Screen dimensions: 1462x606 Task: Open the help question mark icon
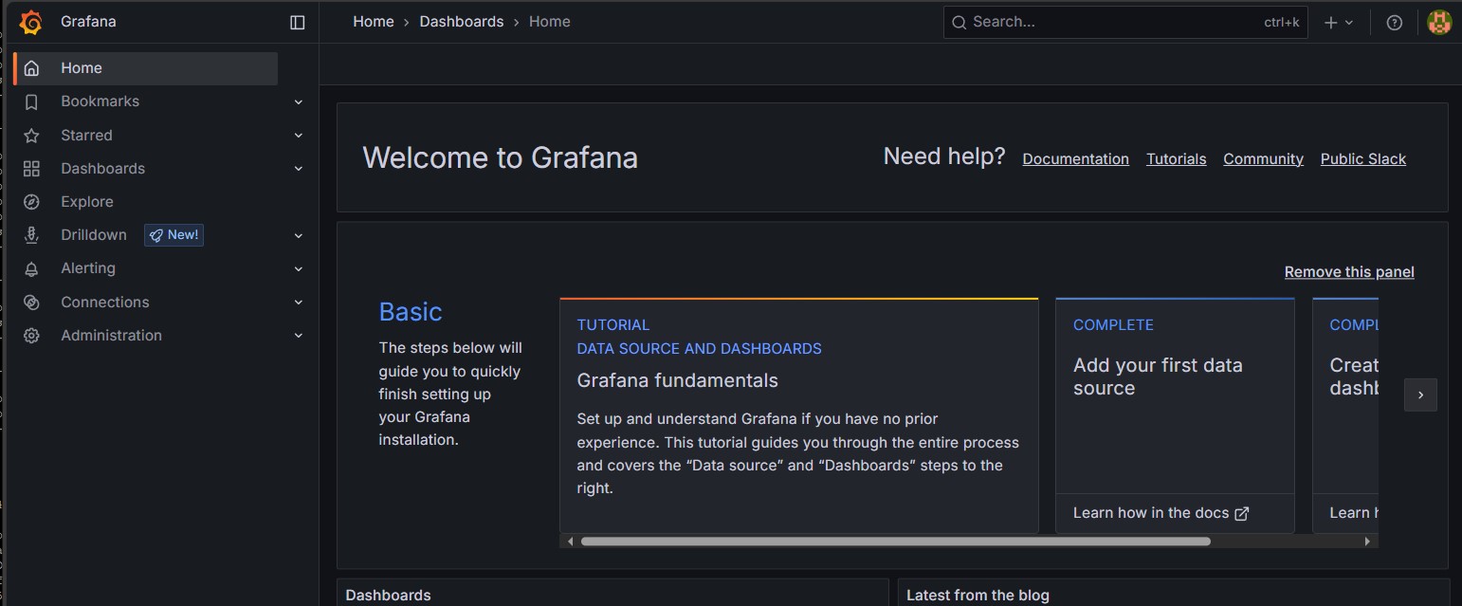(x=1394, y=23)
